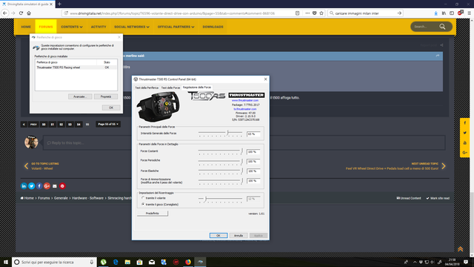The height and width of the screenshot is (267, 474).
Task: Show hidden system tray icons chevron
Action: coord(415,262)
